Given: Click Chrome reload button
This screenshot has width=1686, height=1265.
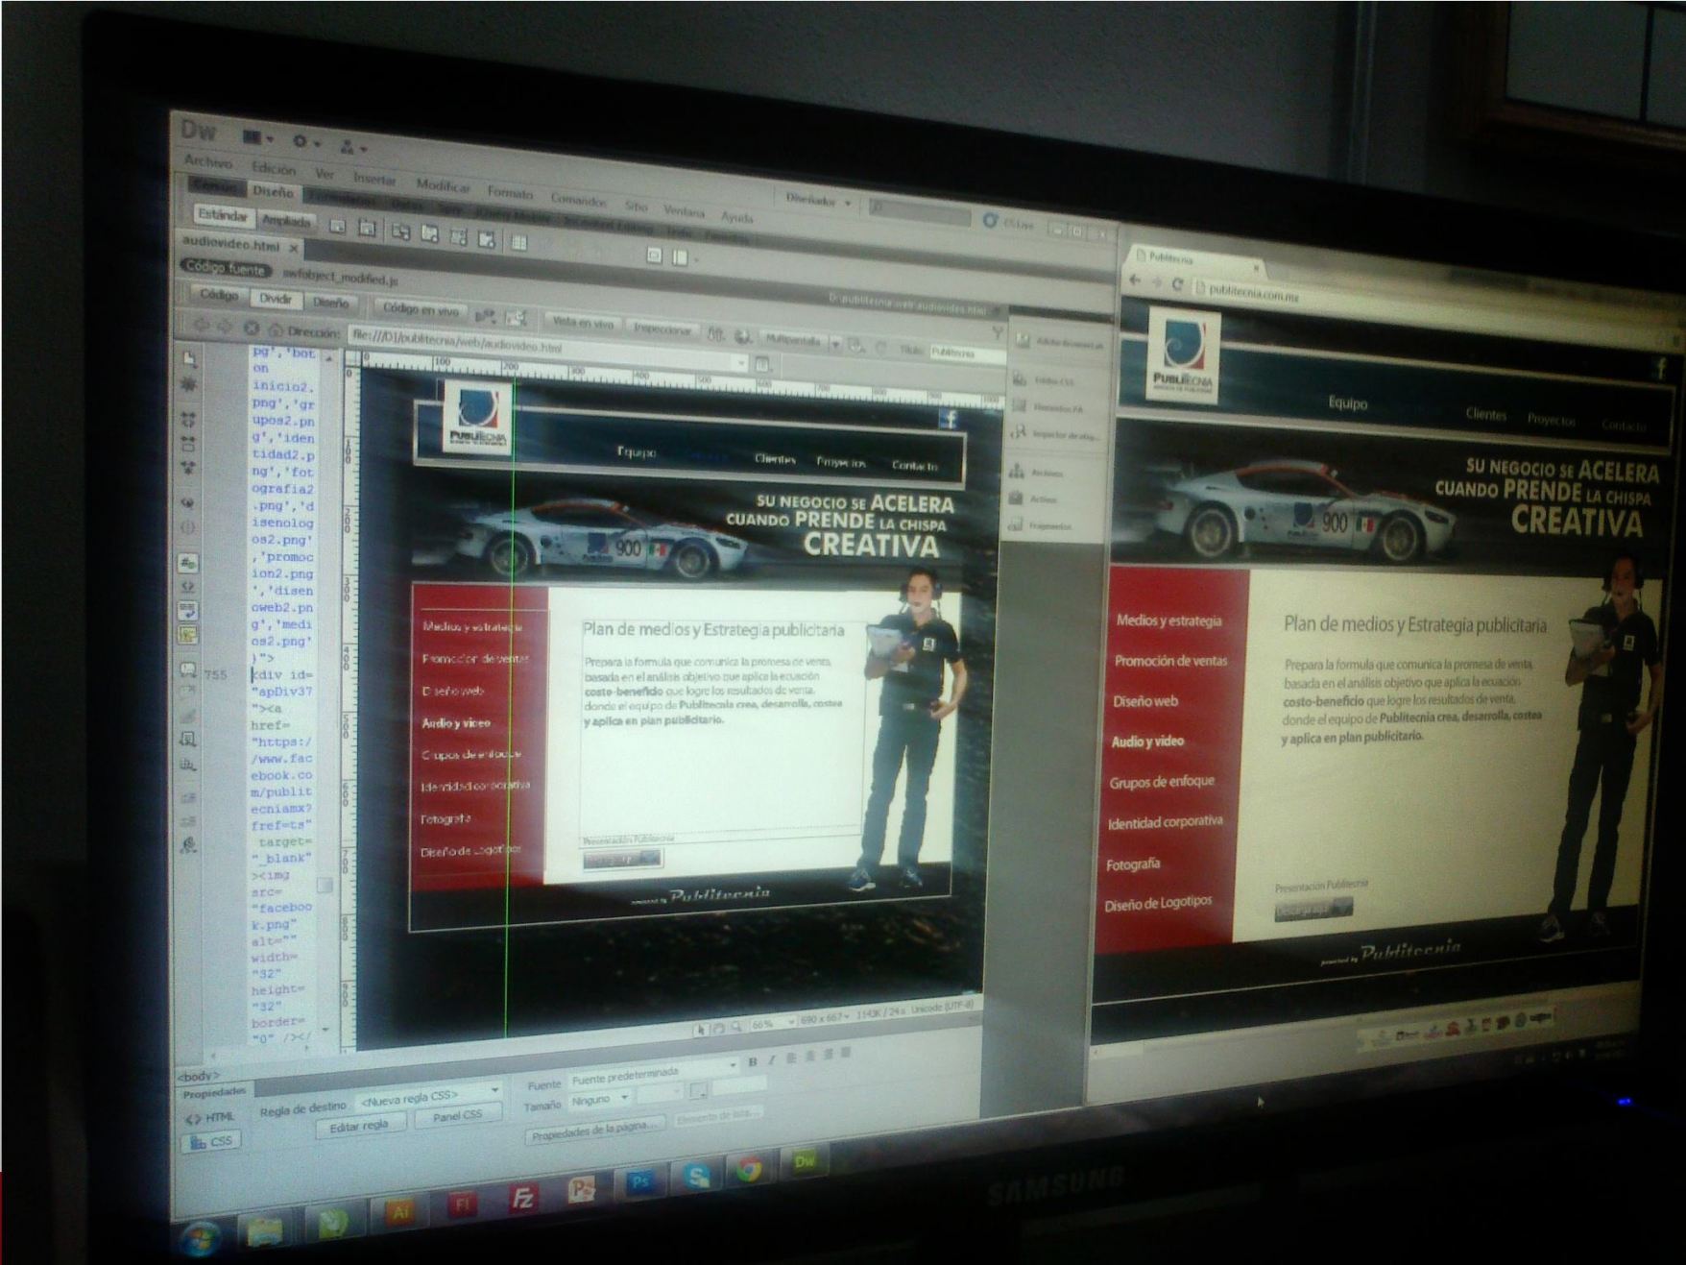Looking at the screenshot, I should [x=1177, y=284].
